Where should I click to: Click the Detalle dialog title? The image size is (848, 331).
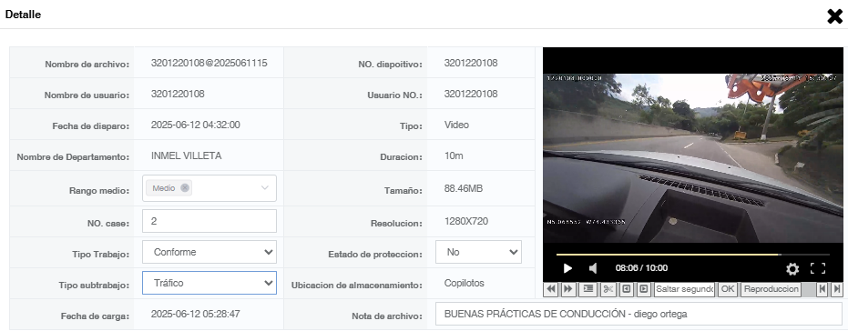coord(24,15)
